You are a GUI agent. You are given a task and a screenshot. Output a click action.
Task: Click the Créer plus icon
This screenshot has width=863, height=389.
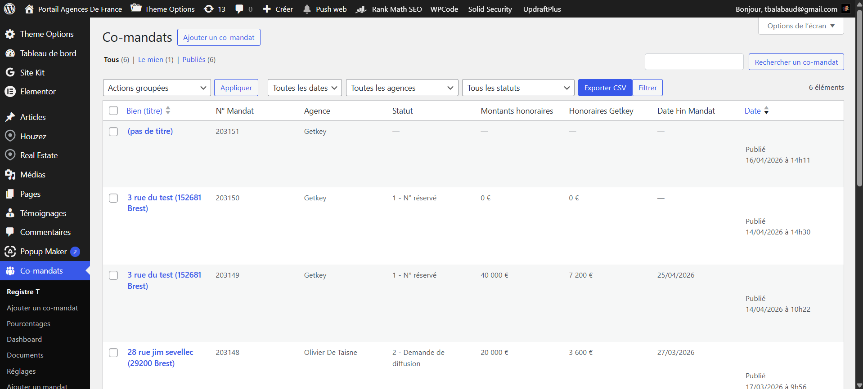pyautogui.click(x=267, y=9)
